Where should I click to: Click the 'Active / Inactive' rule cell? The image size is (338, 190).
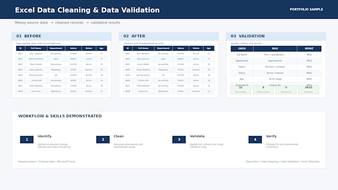275,73
